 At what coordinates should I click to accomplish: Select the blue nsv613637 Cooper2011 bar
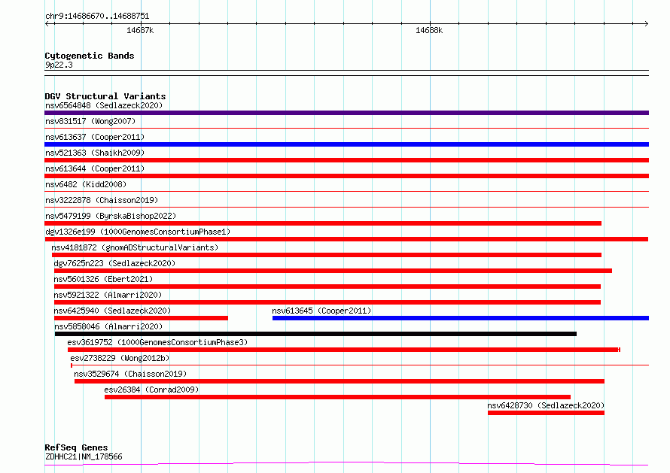[346, 144]
